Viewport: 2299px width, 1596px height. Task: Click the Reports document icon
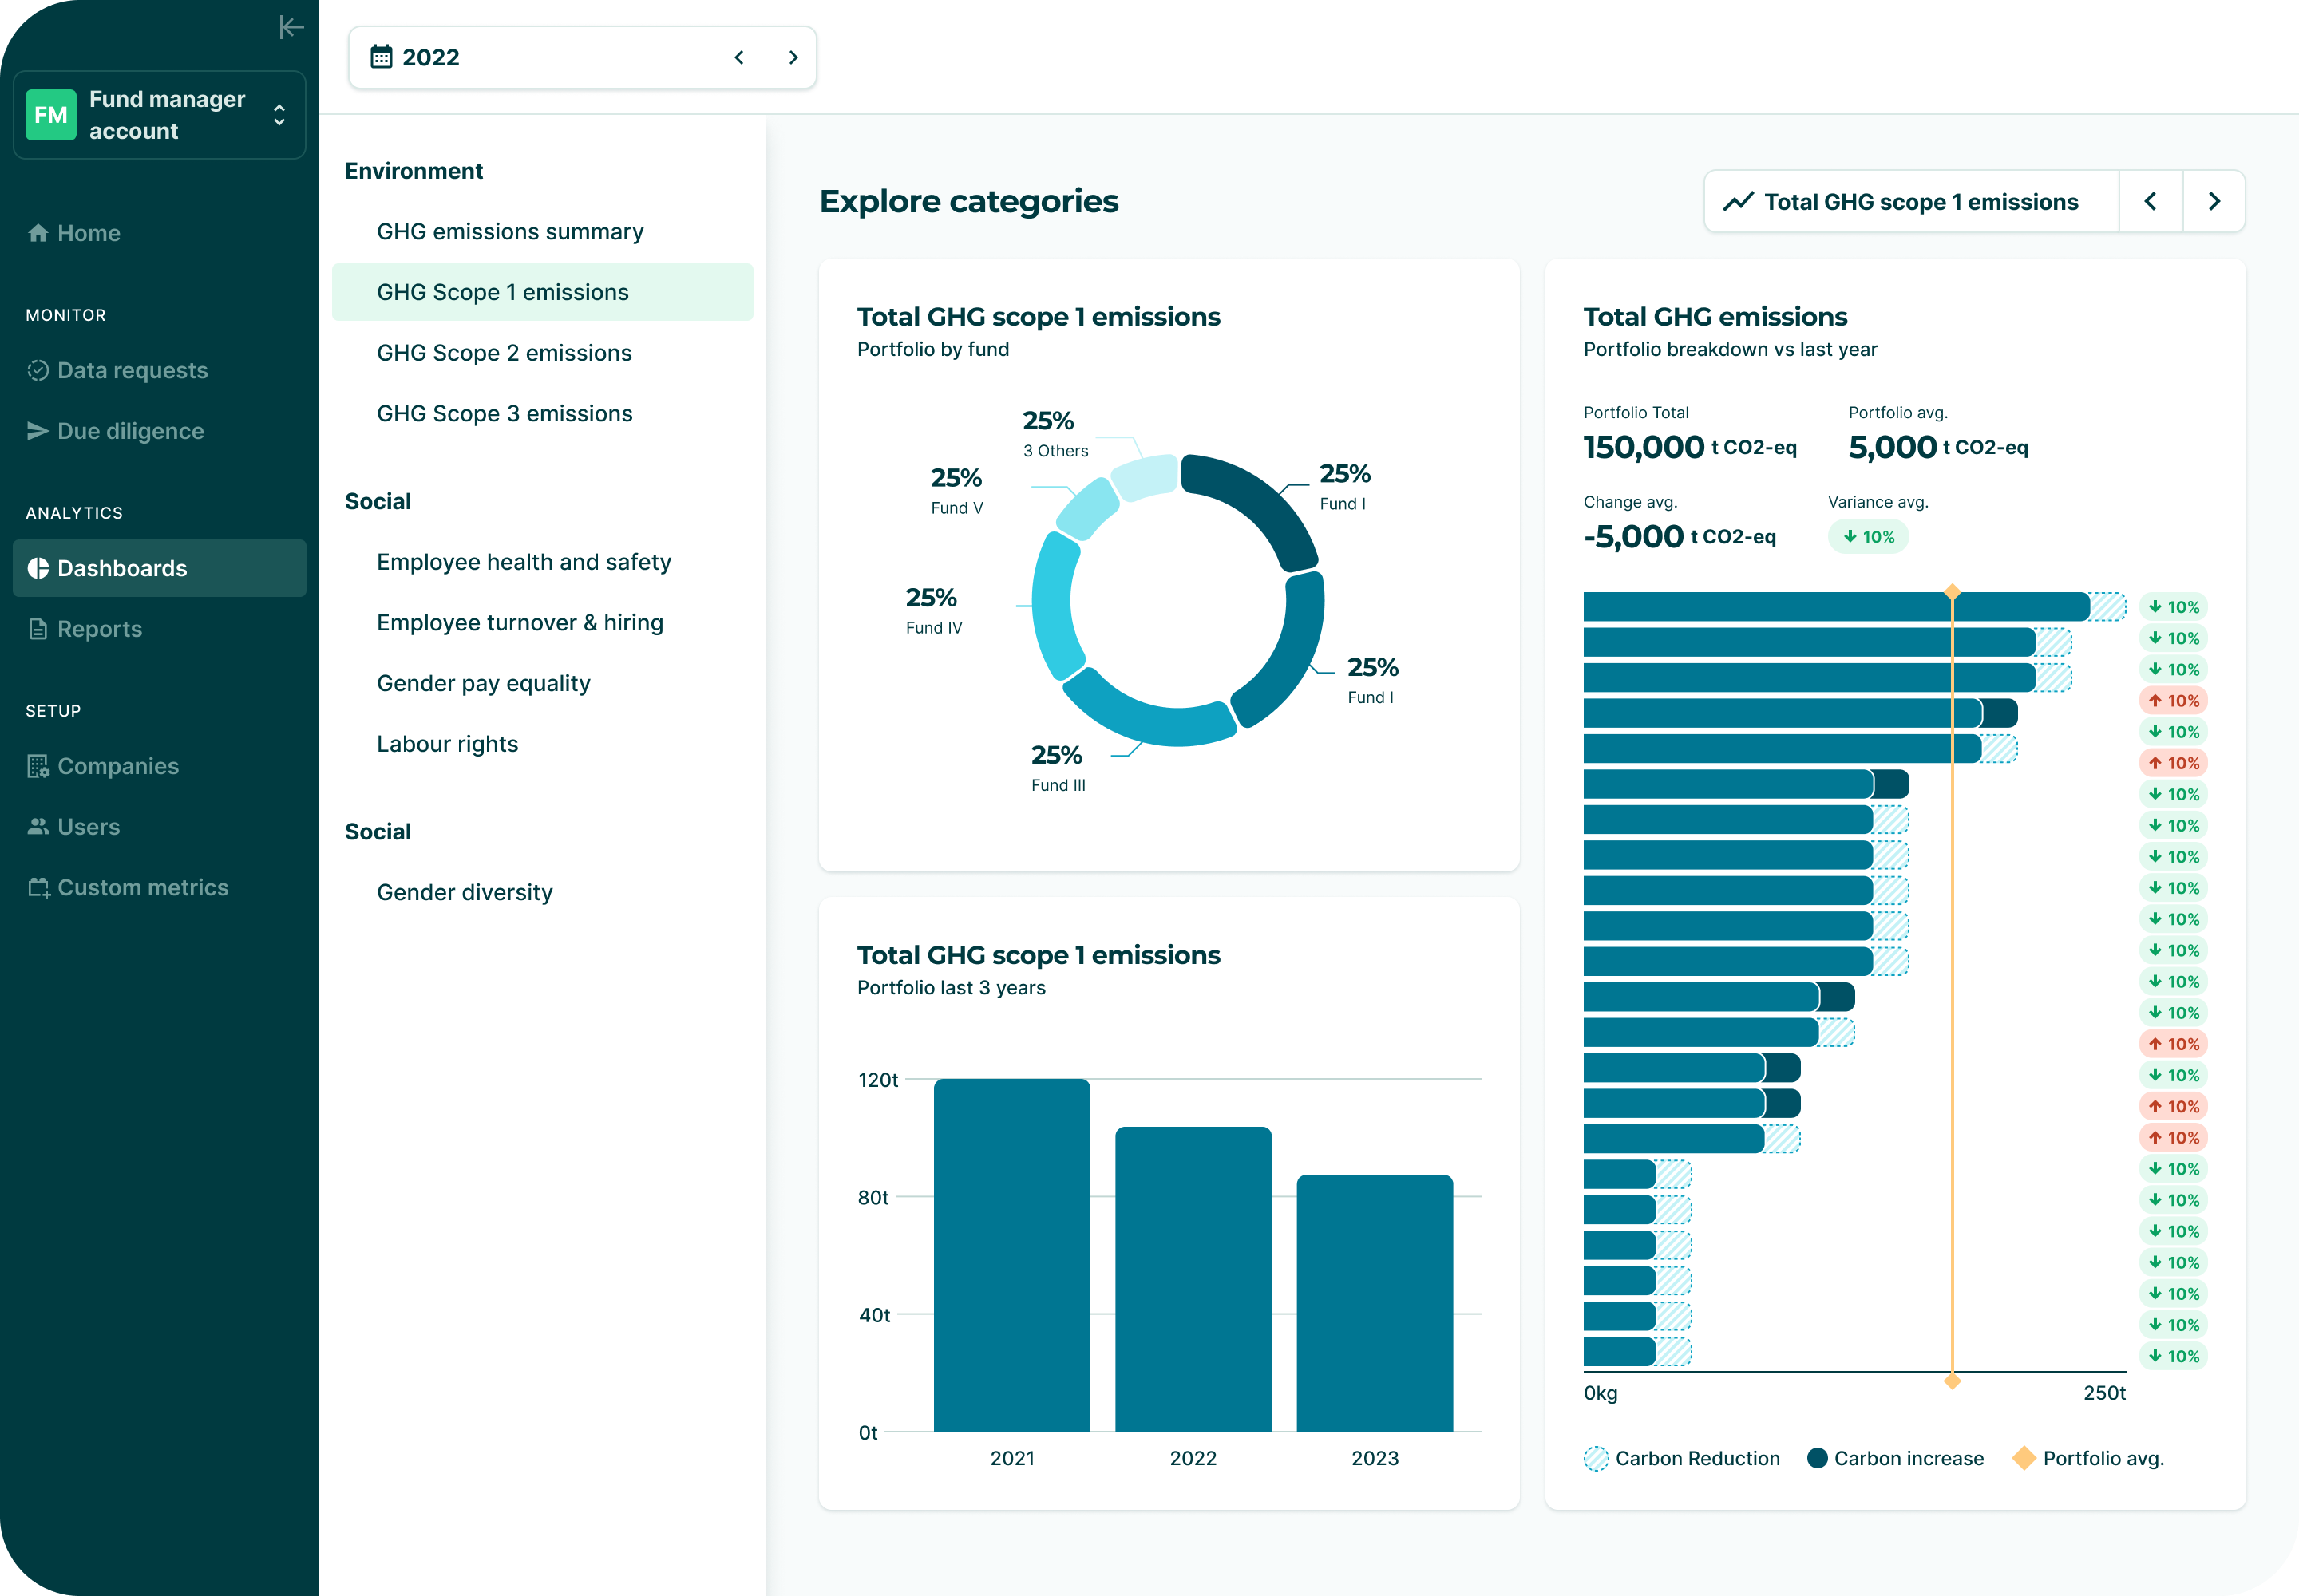point(38,629)
